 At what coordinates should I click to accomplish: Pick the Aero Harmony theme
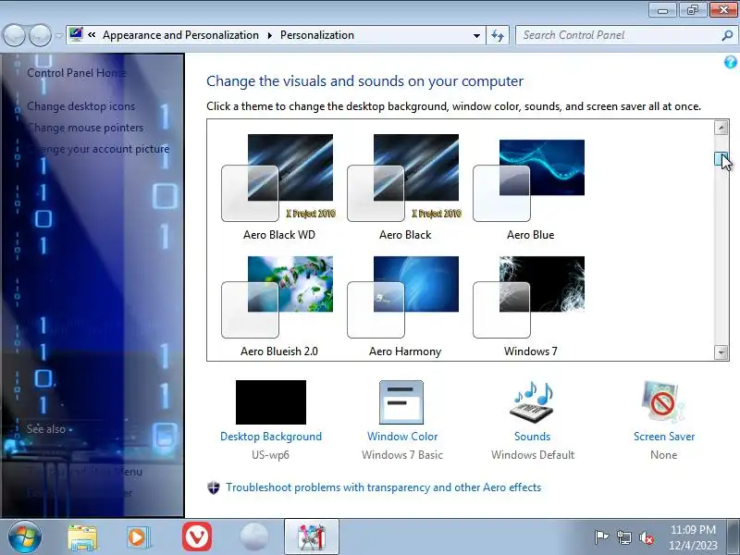tap(403, 297)
